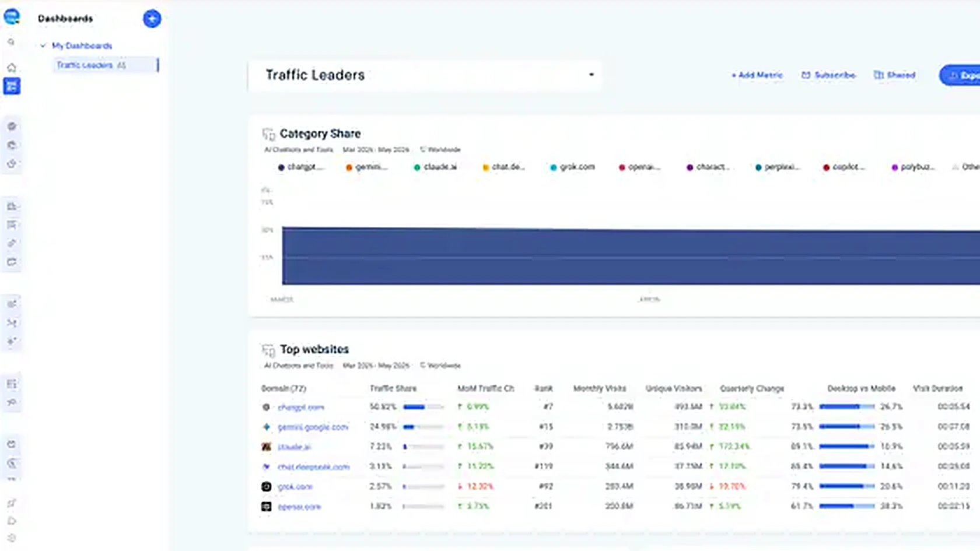Image resolution: width=980 pixels, height=551 pixels.
Task: Click claude.ai rank value #39
Action: (x=544, y=447)
